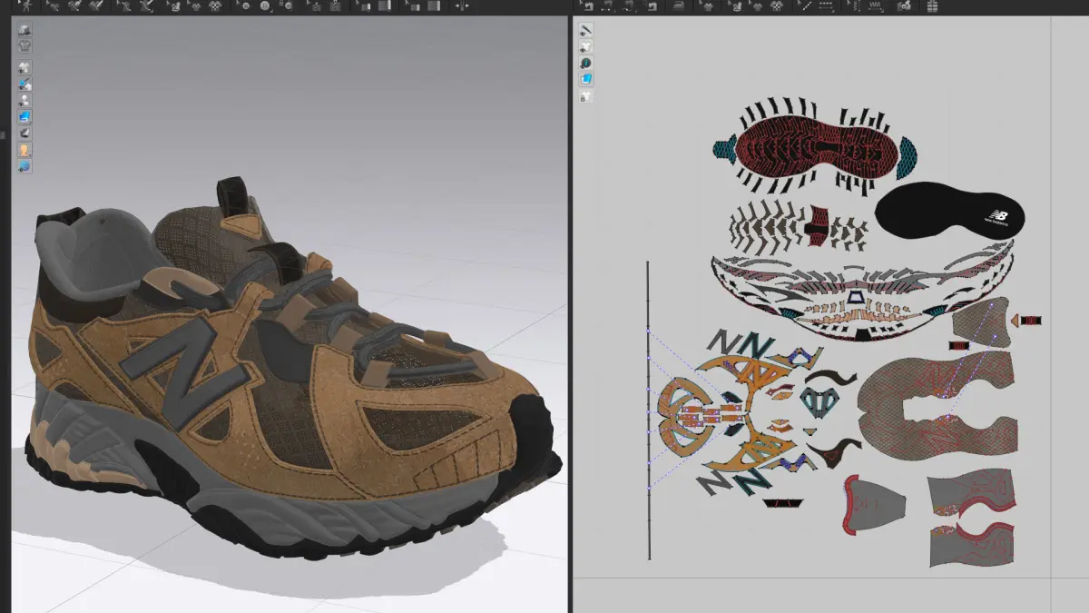Toggle show avatar eye icon in 3D window

pyautogui.click(x=25, y=100)
